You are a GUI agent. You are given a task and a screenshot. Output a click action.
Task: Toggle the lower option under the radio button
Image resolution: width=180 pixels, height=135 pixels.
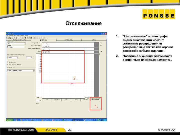coord(8,65)
